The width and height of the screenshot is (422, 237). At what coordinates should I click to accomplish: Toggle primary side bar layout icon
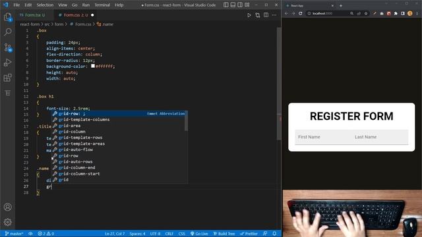[226, 5]
